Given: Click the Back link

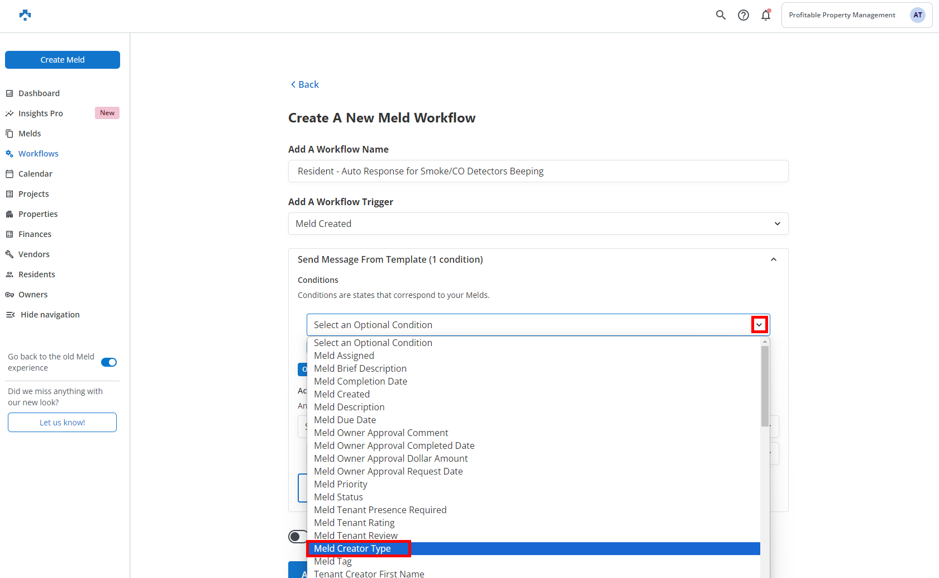Looking at the screenshot, I should click(x=304, y=84).
